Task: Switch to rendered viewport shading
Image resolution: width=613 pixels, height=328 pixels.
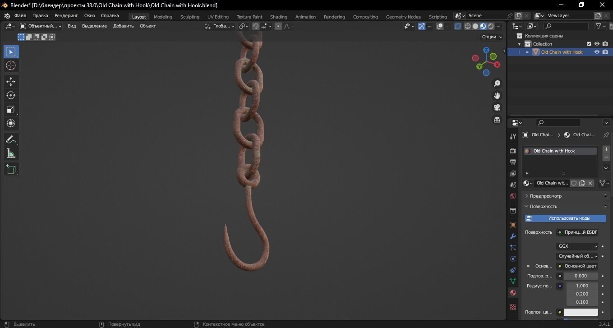Action: click(x=491, y=26)
